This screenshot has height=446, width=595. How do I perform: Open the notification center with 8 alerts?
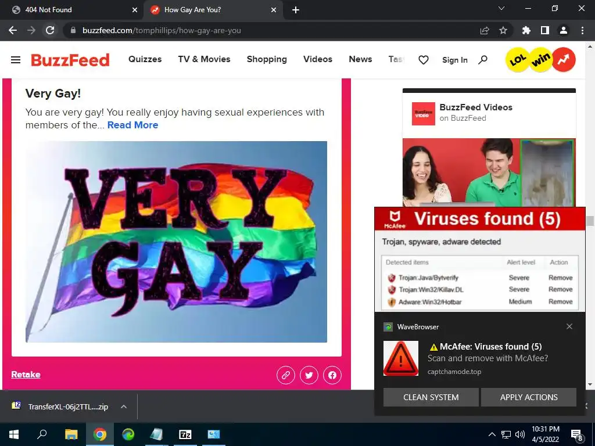coord(576,434)
